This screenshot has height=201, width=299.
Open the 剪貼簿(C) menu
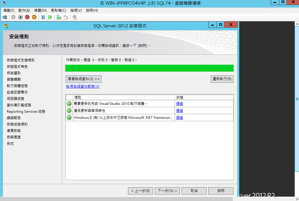coord(59,10)
